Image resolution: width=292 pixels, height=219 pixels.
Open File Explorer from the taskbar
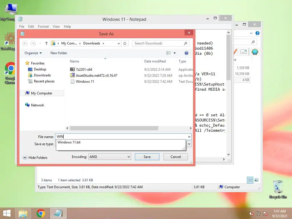(x=23, y=213)
